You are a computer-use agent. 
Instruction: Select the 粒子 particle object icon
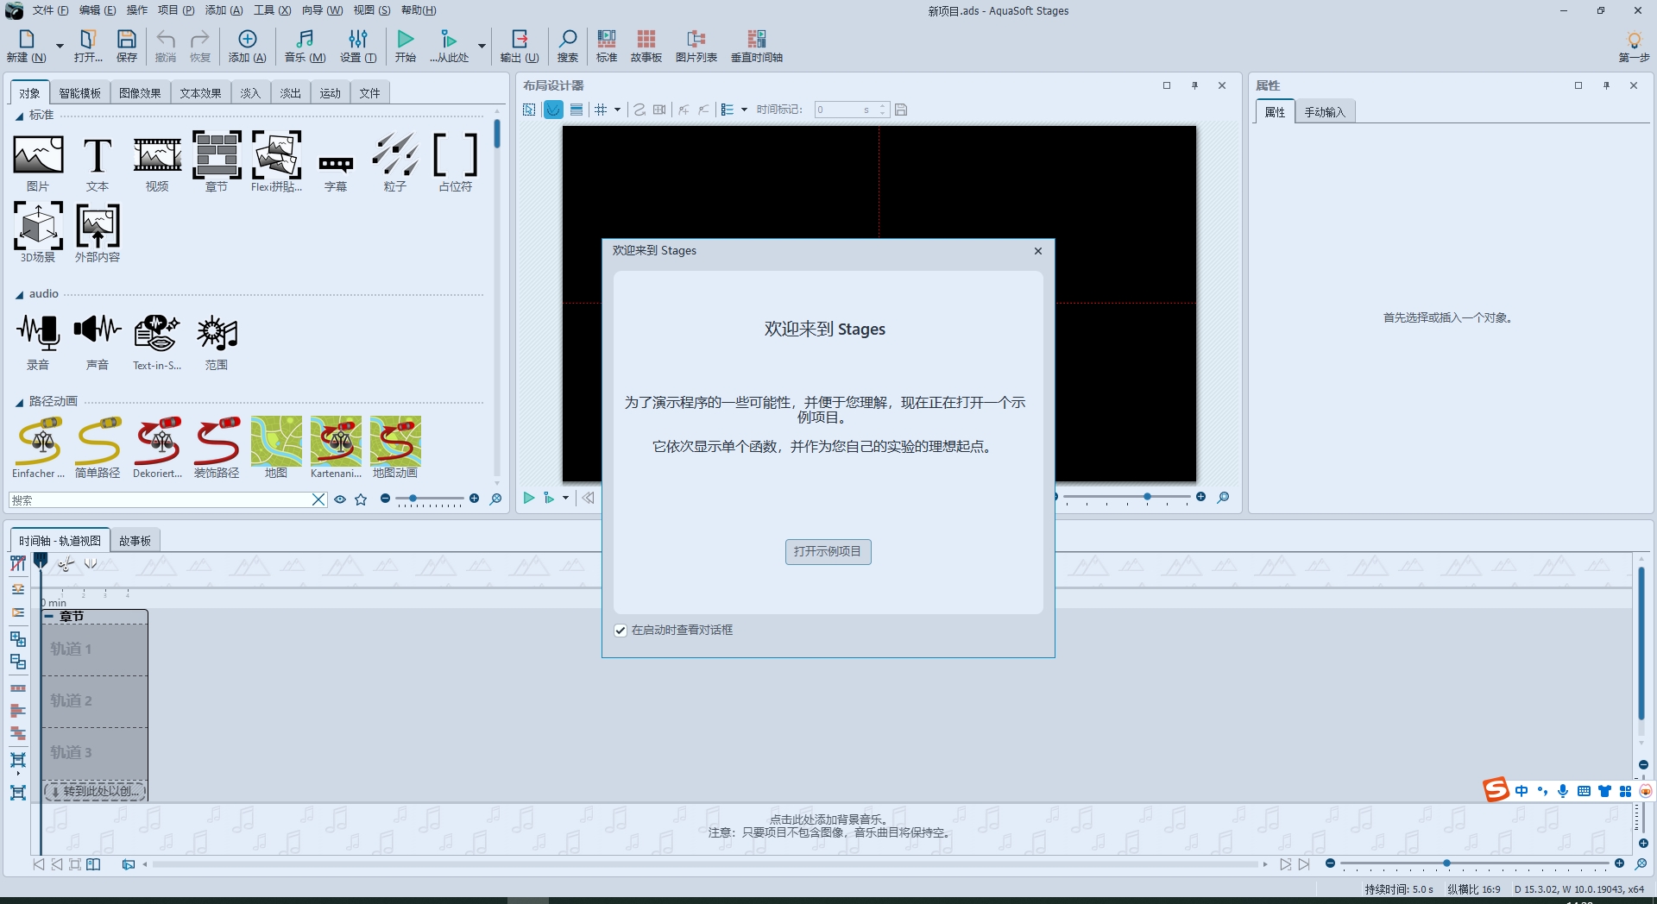point(395,156)
